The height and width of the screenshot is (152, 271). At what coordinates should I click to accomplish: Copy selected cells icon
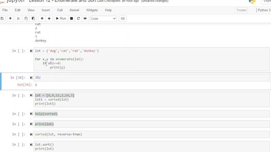tap(26, 19)
